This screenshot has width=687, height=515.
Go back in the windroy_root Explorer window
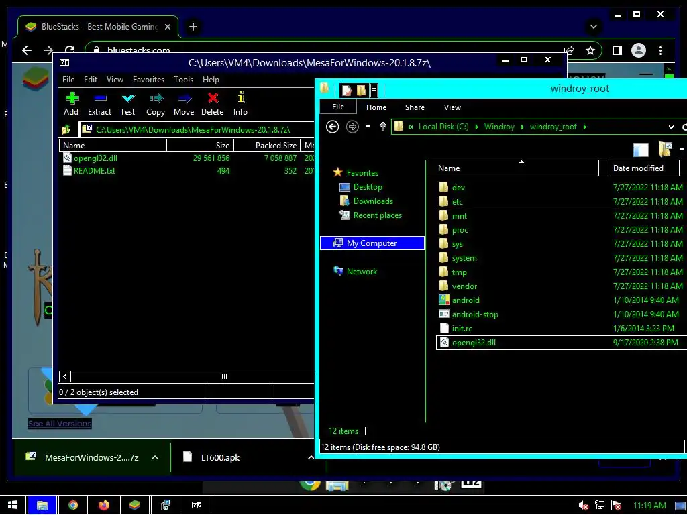pyautogui.click(x=333, y=127)
